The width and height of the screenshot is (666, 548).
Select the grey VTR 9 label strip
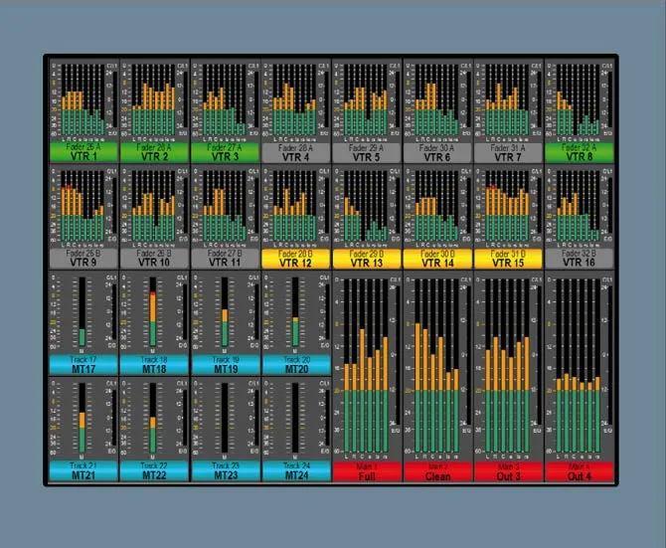(x=83, y=259)
